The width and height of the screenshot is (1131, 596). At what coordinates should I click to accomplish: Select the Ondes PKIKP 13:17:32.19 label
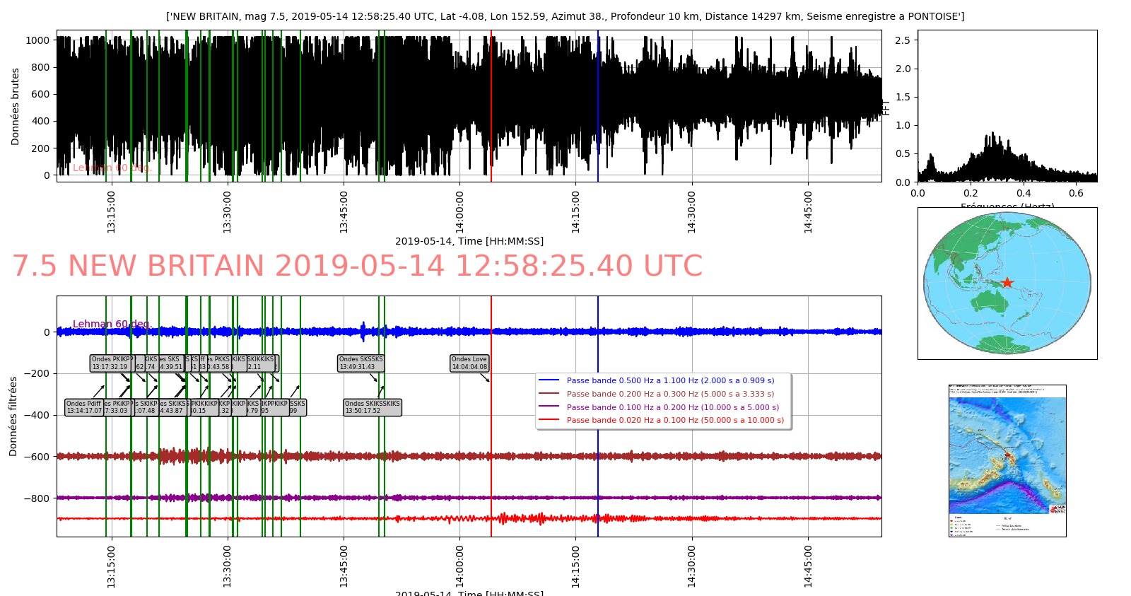pyautogui.click(x=111, y=363)
